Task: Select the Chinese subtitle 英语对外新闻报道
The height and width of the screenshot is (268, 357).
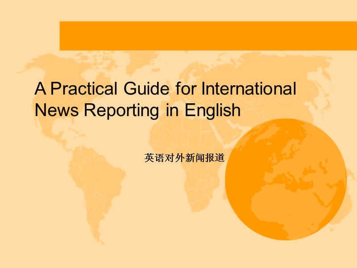Action: pos(184,158)
